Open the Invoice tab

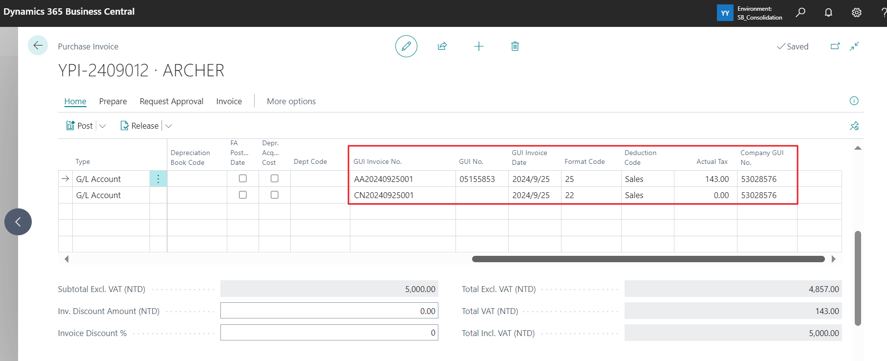pos(229,101)
